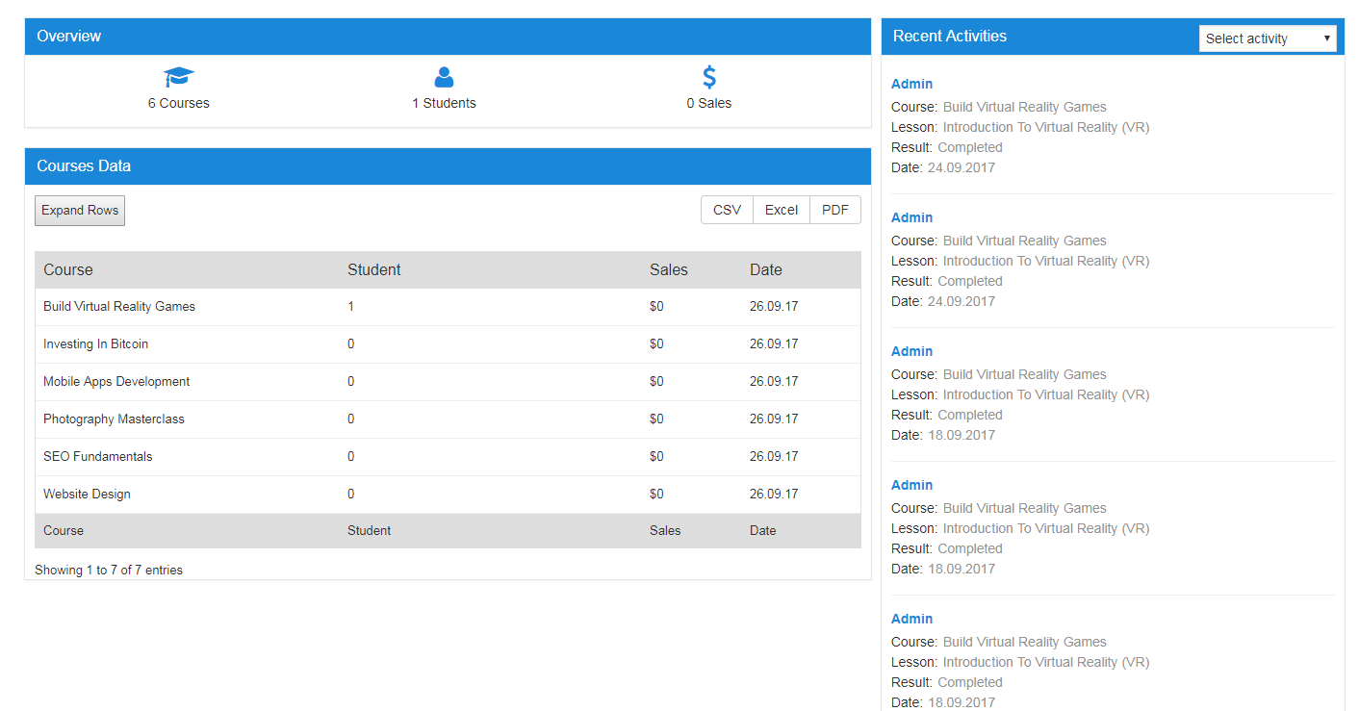This screenshot has width=1359, height=711.
Task: Sort table by Date column header
Action: [x=766, y=269]
